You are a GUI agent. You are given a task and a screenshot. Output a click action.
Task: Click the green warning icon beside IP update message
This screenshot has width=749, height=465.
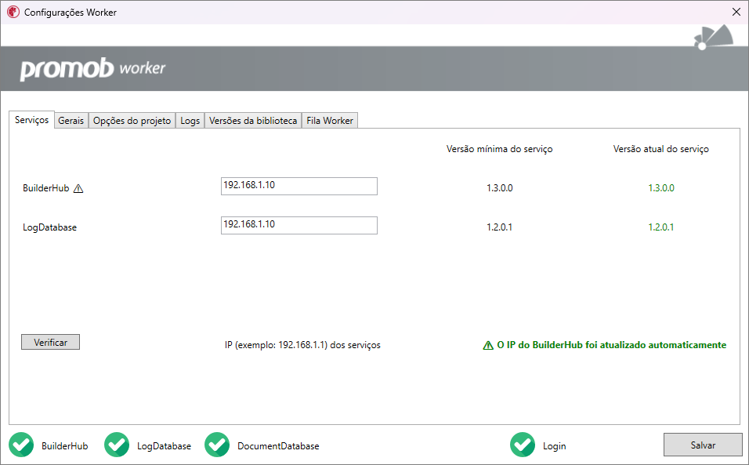(x=488, y=345)
